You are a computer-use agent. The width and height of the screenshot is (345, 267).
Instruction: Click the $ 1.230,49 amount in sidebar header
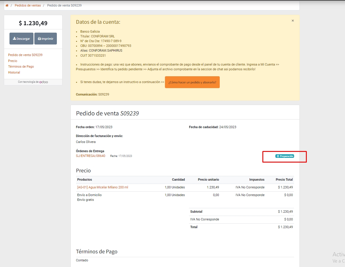point(33,23)
